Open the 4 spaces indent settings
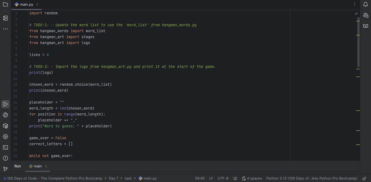The width and height of the screenshot is (371, 182). (252, 178)
